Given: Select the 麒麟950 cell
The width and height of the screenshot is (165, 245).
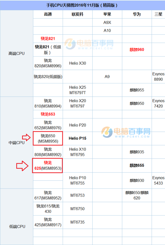Looking at the screenshot, I should click(137, 103).
